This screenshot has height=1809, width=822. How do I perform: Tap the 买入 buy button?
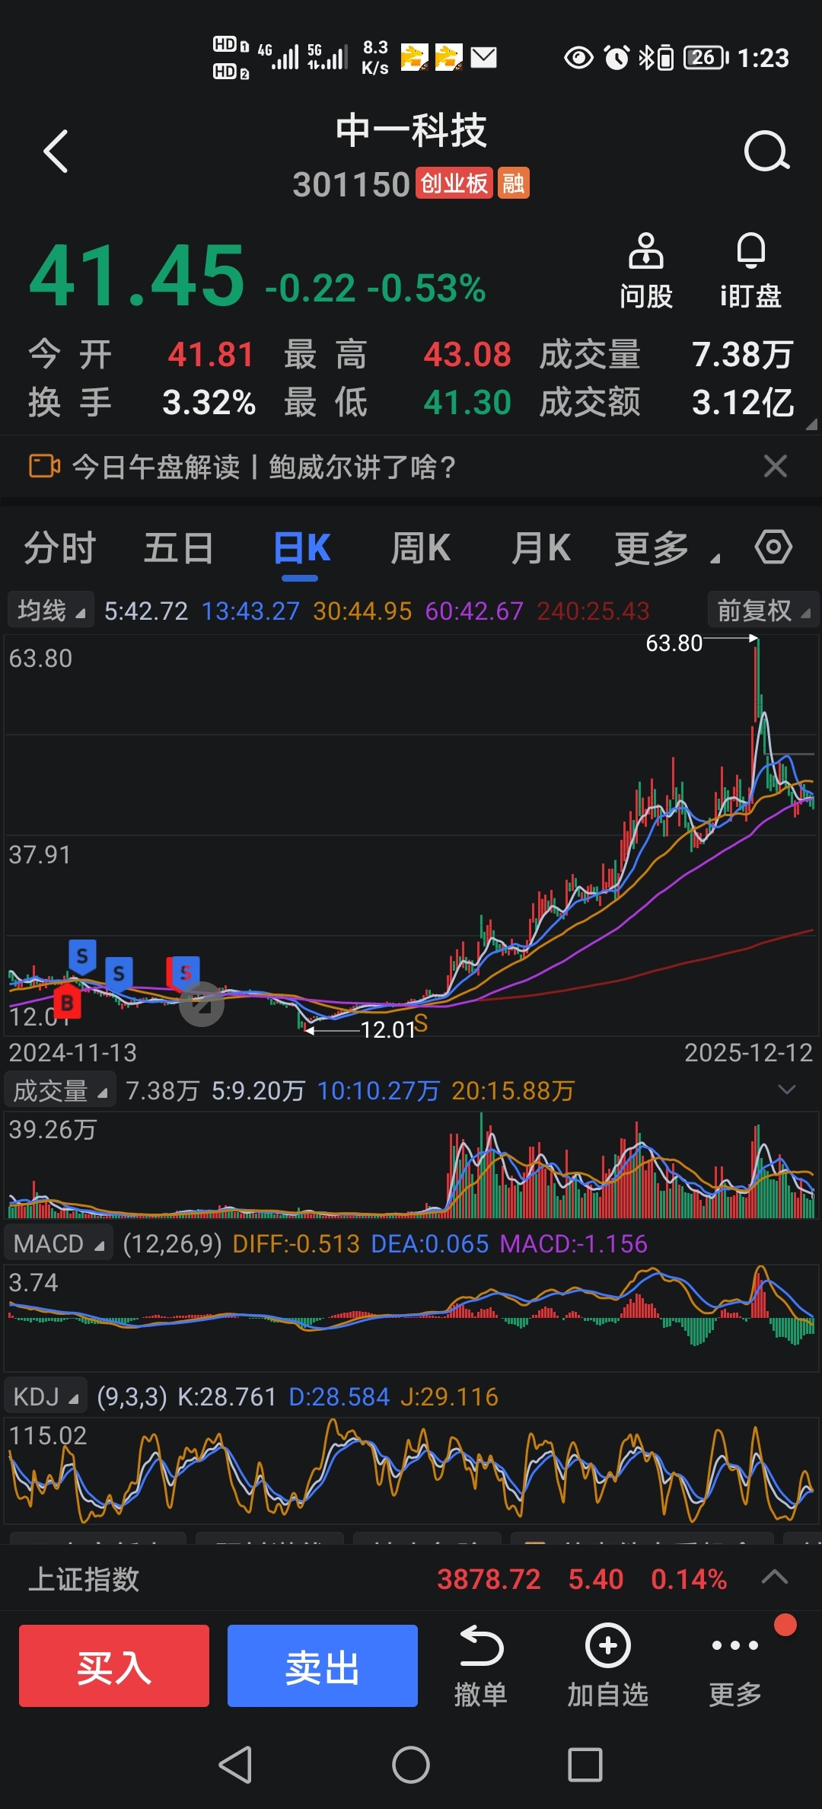point(114,1666)
